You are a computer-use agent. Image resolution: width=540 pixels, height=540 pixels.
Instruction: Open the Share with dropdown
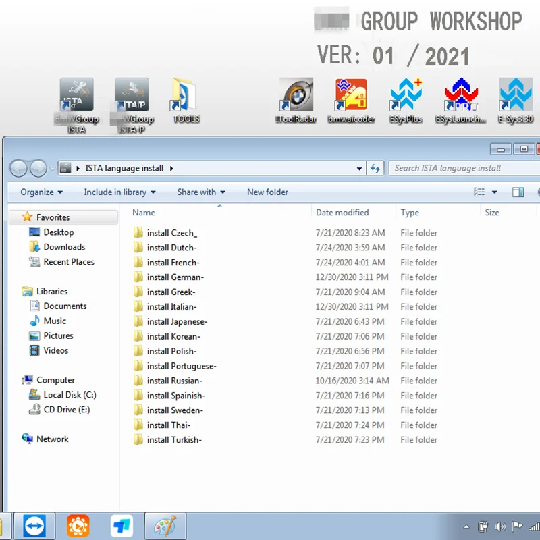point(201,192)
